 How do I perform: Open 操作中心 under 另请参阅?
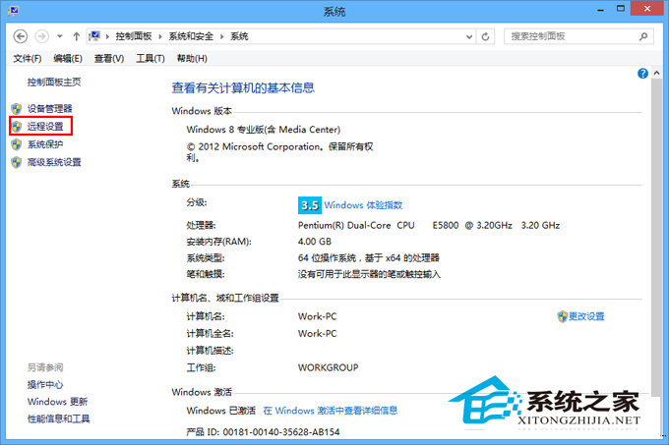coord(45,384)
